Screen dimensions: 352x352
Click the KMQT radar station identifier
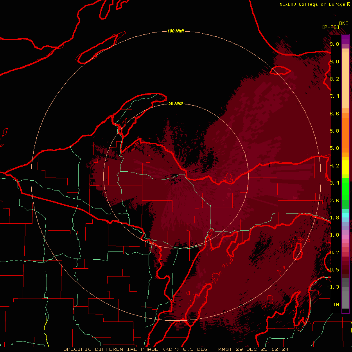point(226,349)
